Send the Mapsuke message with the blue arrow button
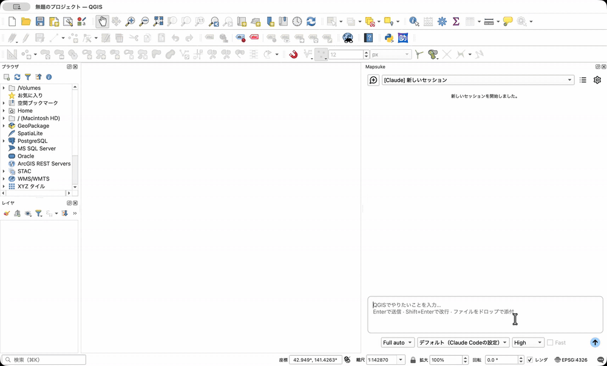607x366 pixels. tap(595, 342)
